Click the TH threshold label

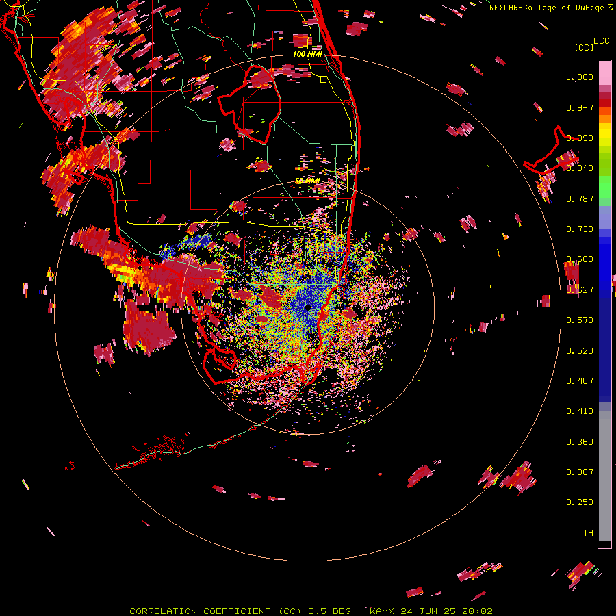pos(588,533)
